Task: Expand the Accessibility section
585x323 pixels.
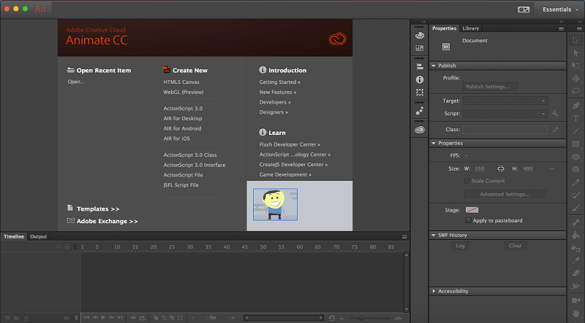Action: tap(434, 291)
